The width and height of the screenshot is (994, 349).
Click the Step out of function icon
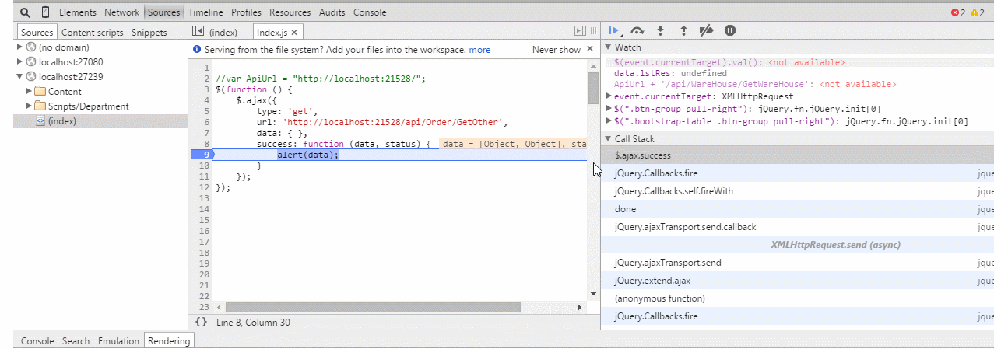pyautogui.click(x=683, y=31)
